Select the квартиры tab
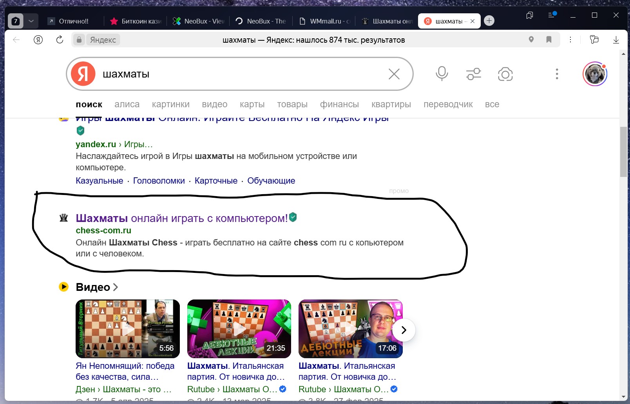 coord(391,105)
